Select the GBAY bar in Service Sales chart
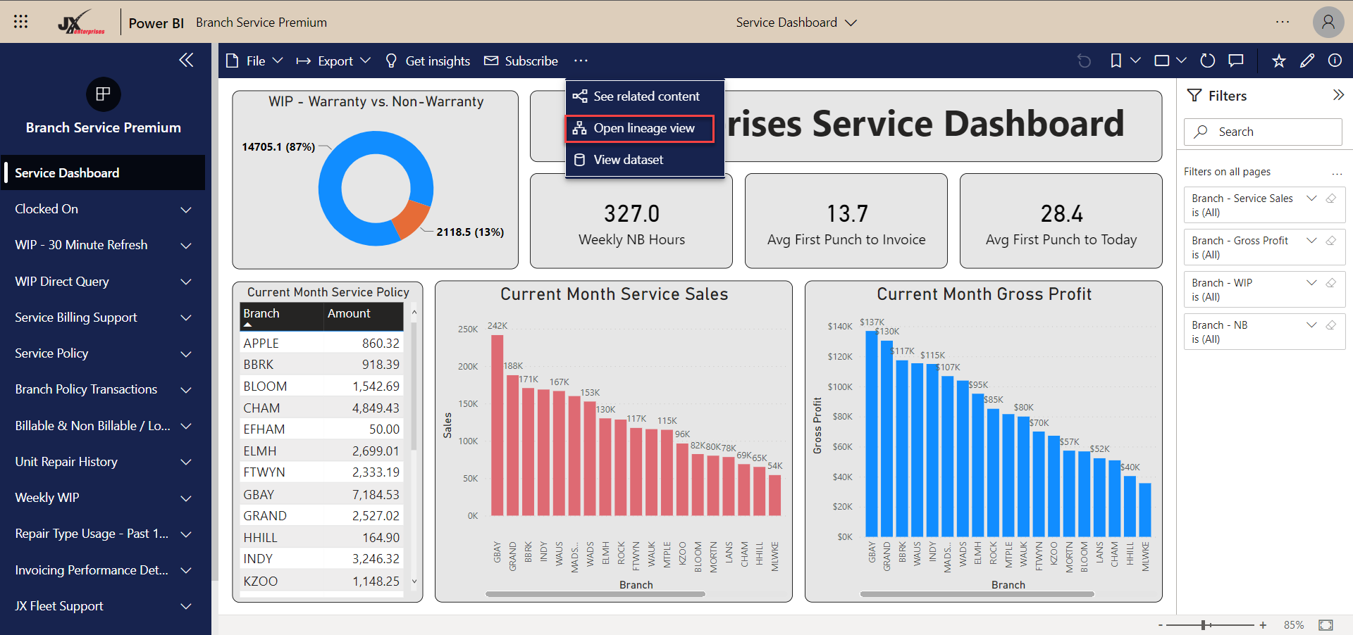The height and width of the screenshot is (635, 1353). [x=498, y=425]
